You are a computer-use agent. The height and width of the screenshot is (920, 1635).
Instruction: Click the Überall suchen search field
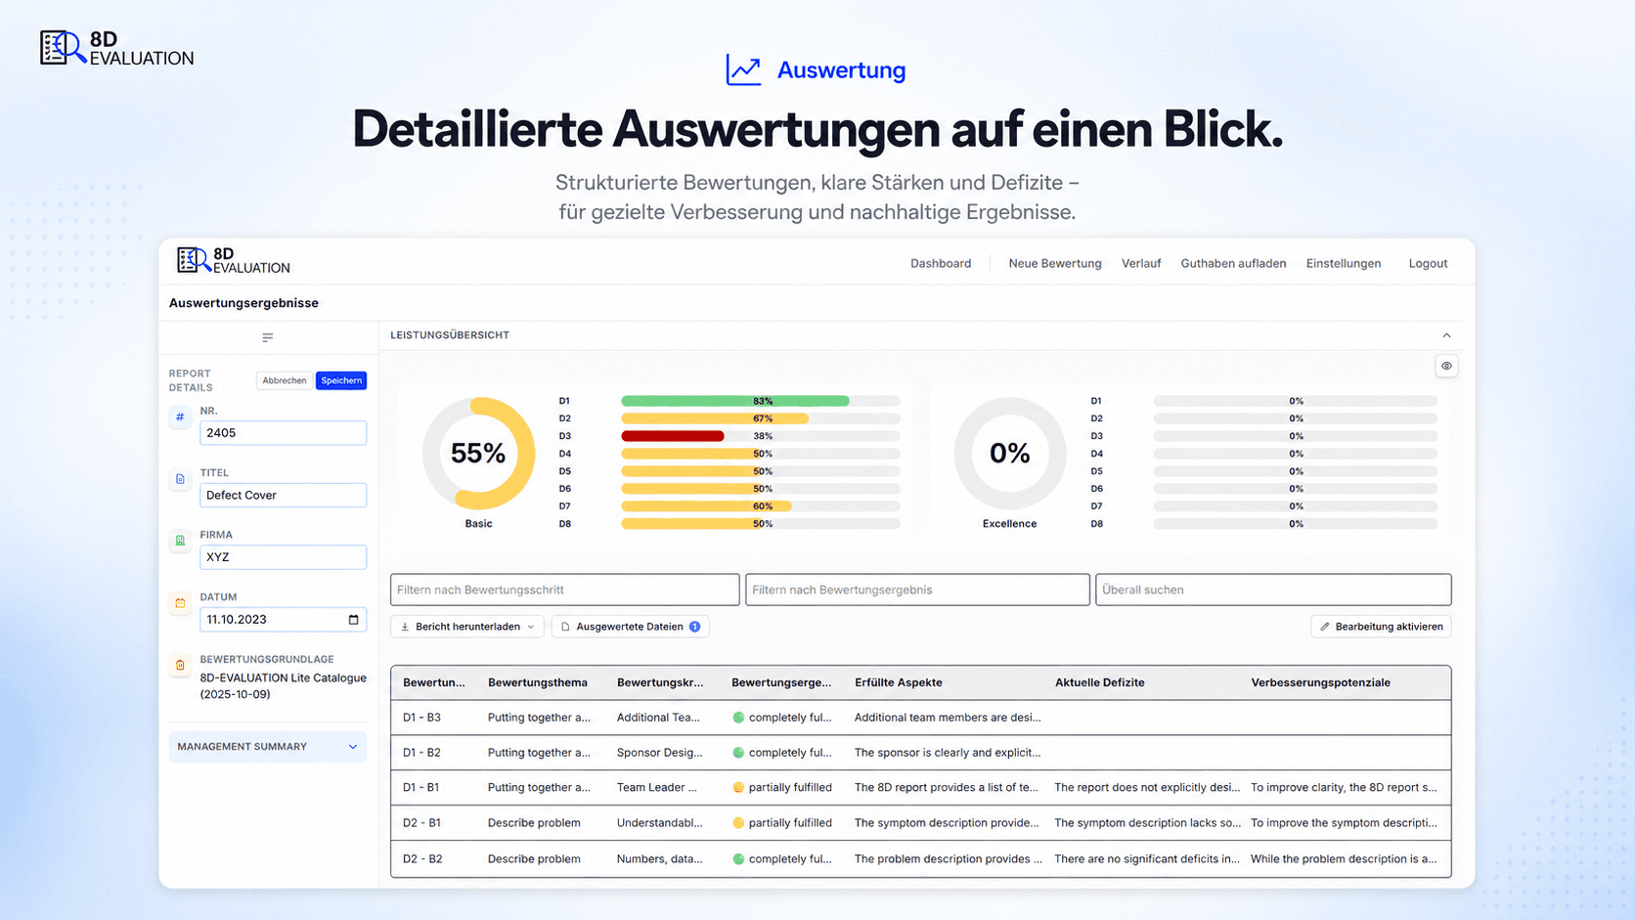pos(1273,590)
